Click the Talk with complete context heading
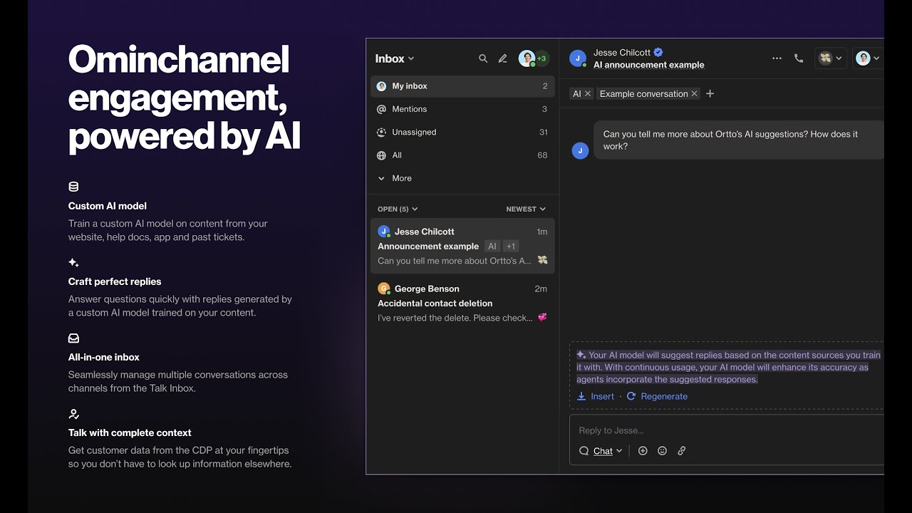The height and width of the screenshot is (513, 912). click(130, 432)
